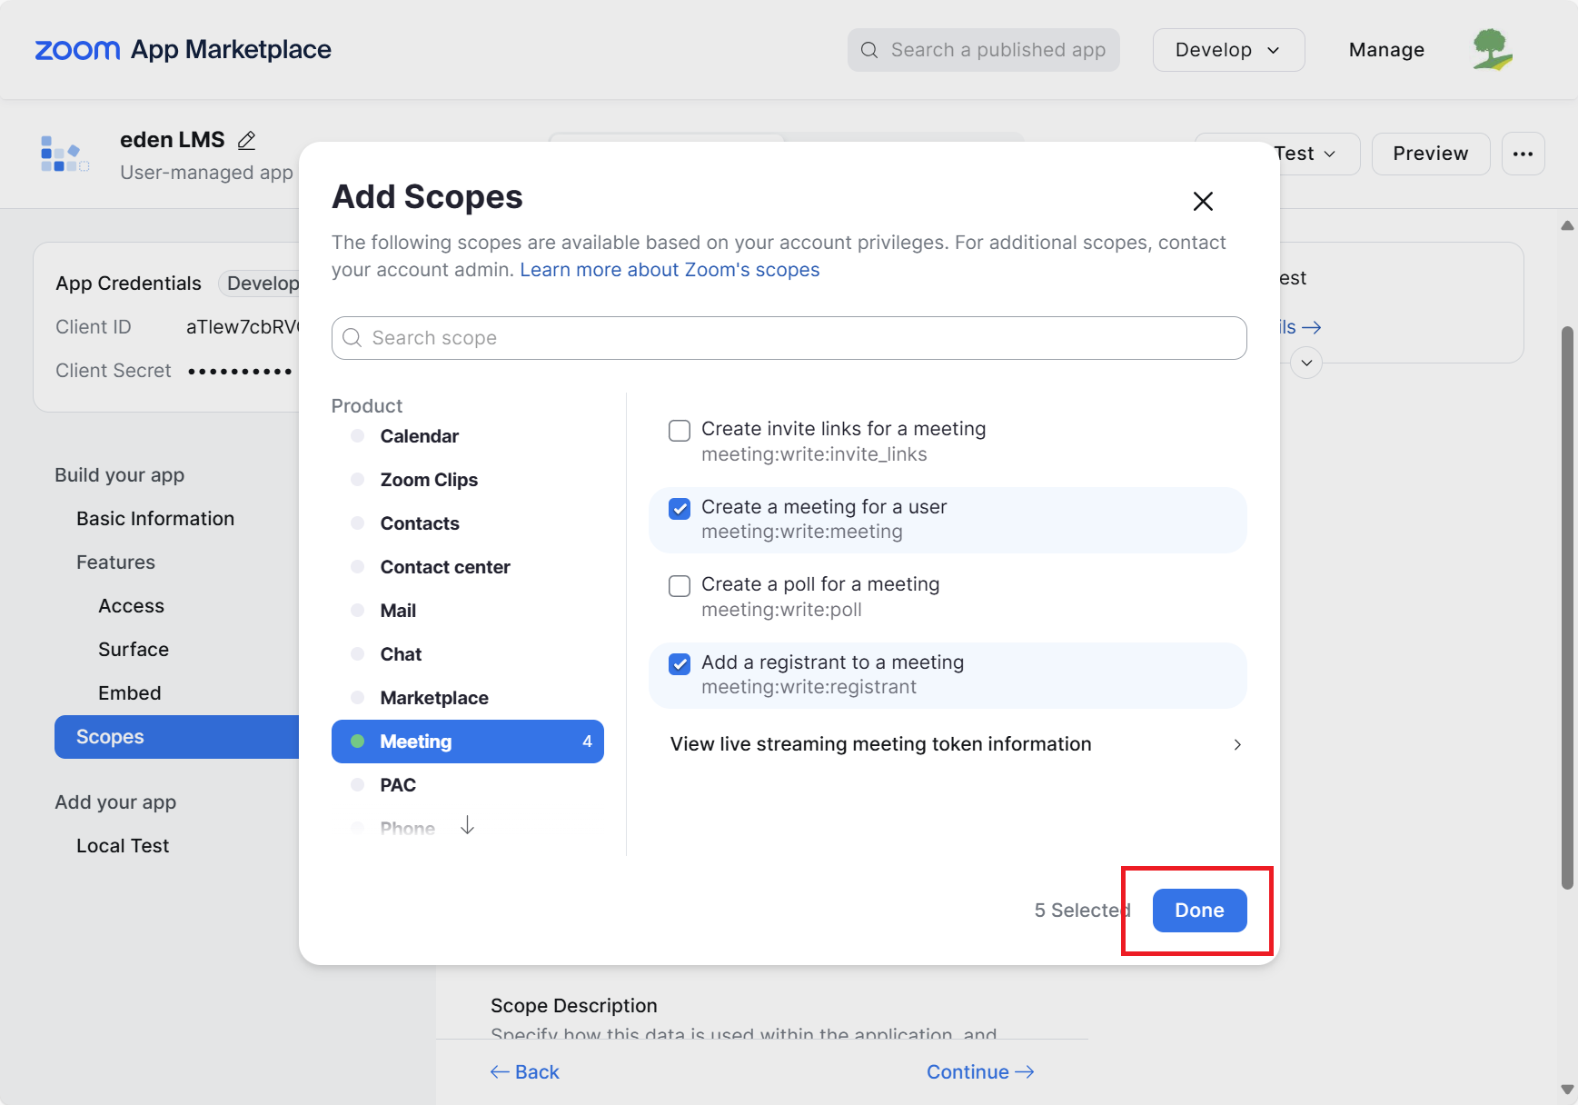Select the Marketplace product
Image resolution: width=1578 pixels, height=1105 pixels.
[x=434, y=698]
